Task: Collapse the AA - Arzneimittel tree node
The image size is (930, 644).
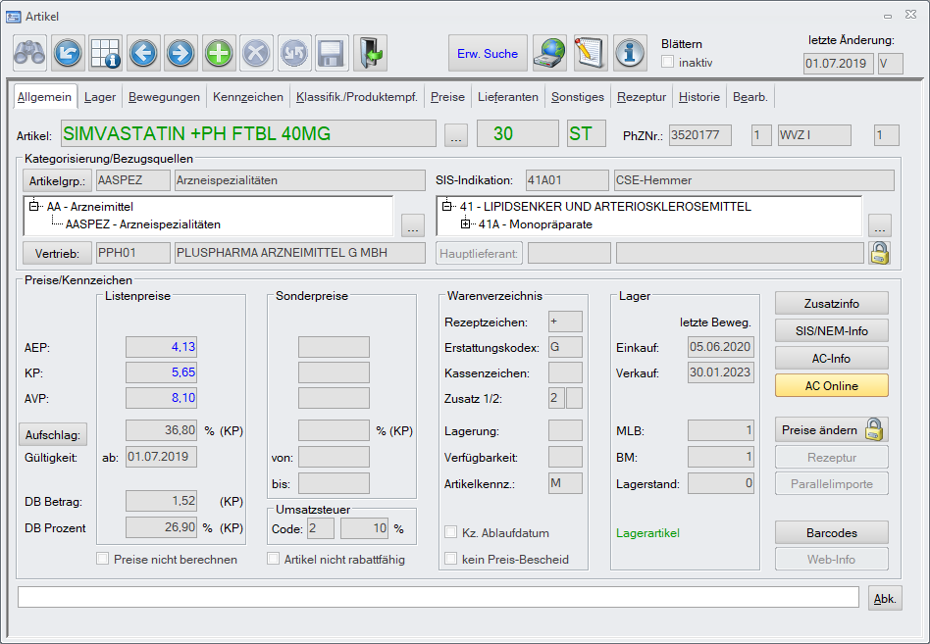Action: (x=35, y=208)
